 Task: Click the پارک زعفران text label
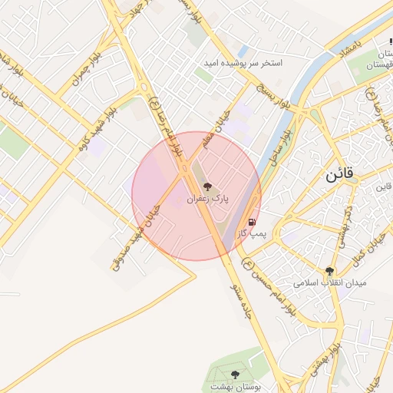tap(207, 199)
